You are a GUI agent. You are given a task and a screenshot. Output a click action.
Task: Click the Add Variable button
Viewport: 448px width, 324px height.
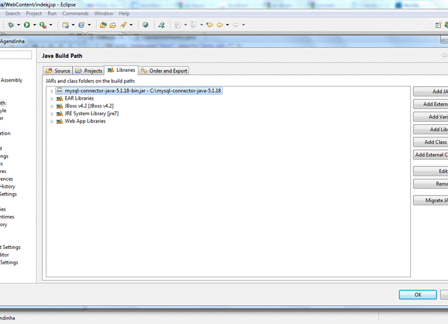[x=430, y=117]
